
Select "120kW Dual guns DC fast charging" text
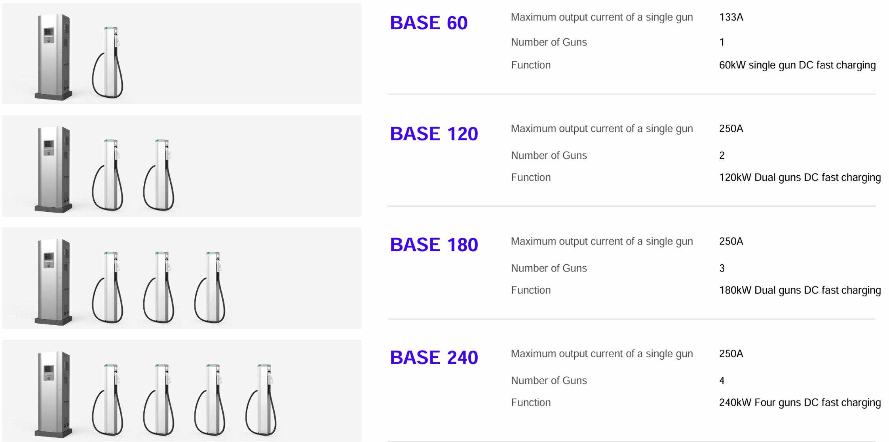[x=800, y=178]
